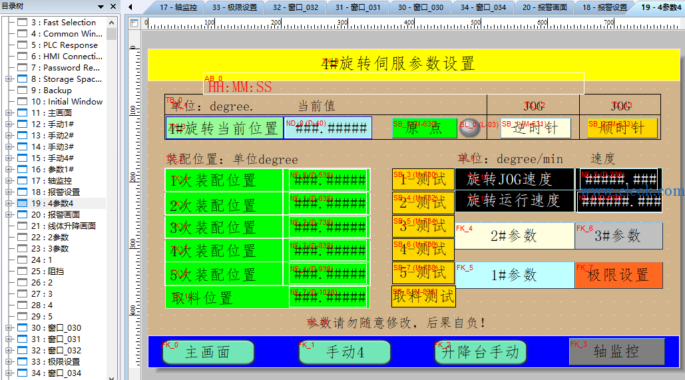Viewport: 685px width, 380px height.
Task: Click window icon of 34 : 窗口_034
Action: point(22,373)
